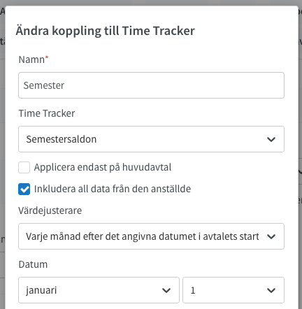Open the Värdejusterare 'Varje månad efter' dropdown
302x309 pixels.
(151, 236)
